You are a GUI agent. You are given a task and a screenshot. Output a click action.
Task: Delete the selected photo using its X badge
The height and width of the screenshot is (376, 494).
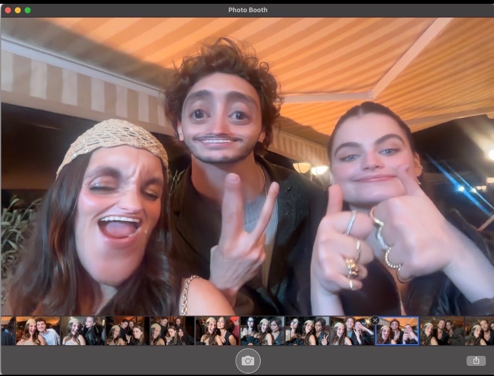coord(375,320)
